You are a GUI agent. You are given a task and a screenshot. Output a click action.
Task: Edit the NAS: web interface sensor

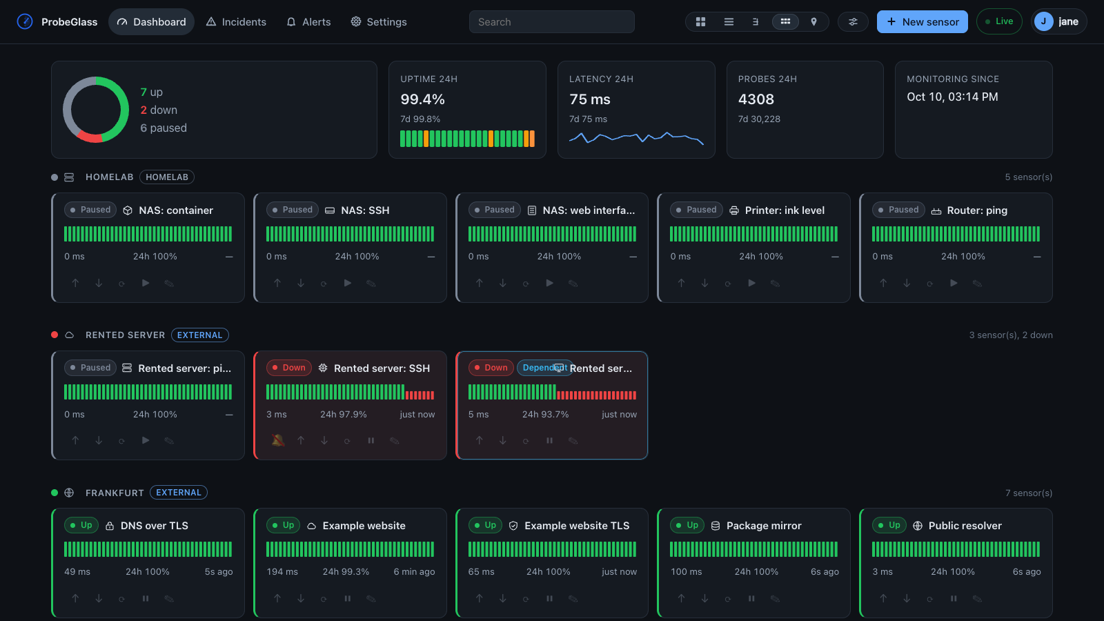[x=573, y=283]
